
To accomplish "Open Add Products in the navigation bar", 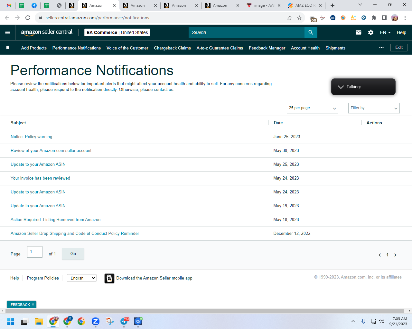I will coord(34,48).
